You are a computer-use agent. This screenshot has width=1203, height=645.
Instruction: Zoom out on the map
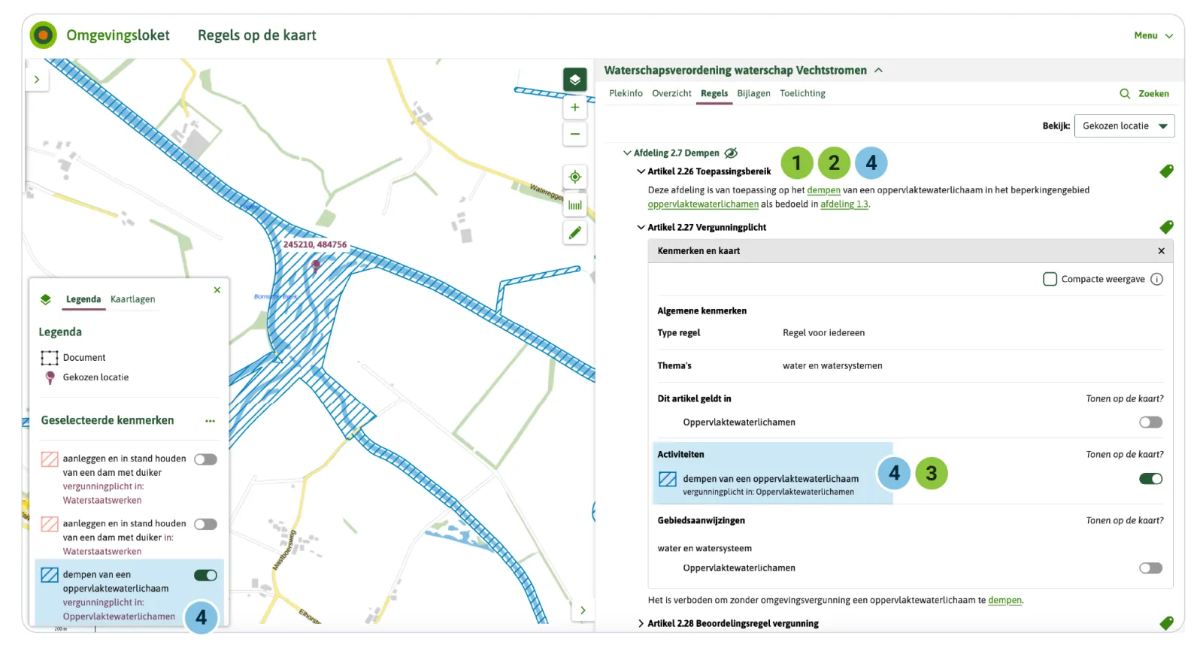tap(574, 135)
